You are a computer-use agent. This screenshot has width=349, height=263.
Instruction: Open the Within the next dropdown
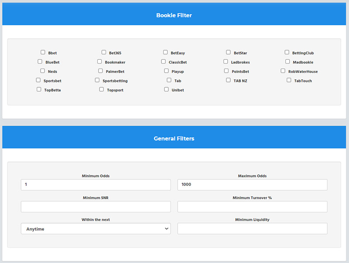[x=96, y=228]
